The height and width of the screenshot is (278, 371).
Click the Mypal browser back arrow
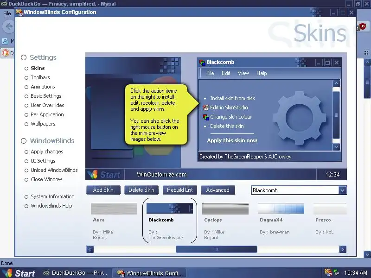click(x=9, y=26)
